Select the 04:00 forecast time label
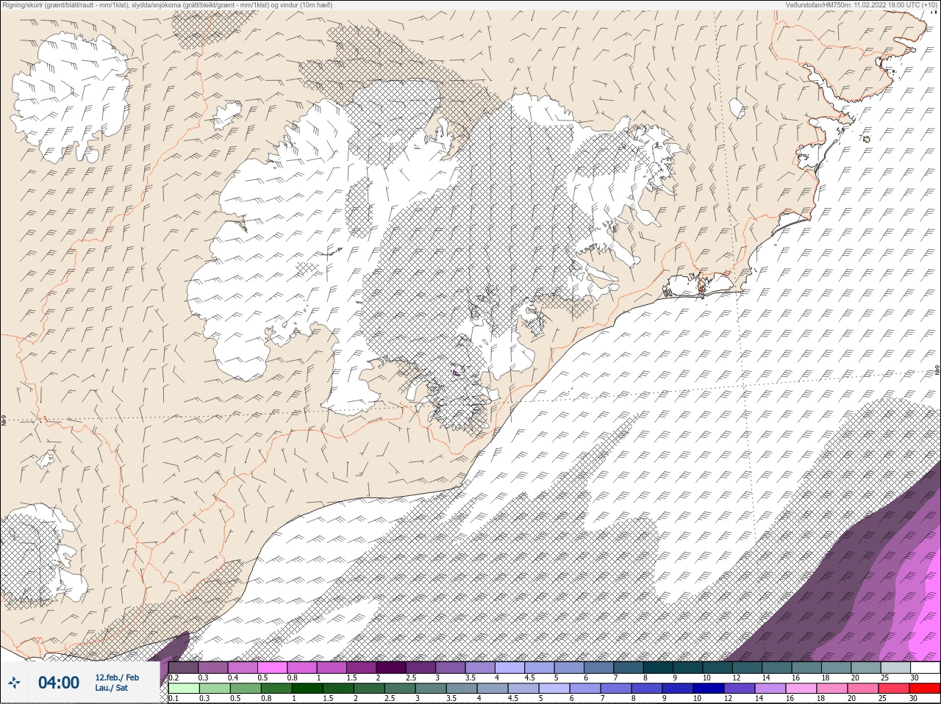The image size is (941, 704). coord(59,683)
